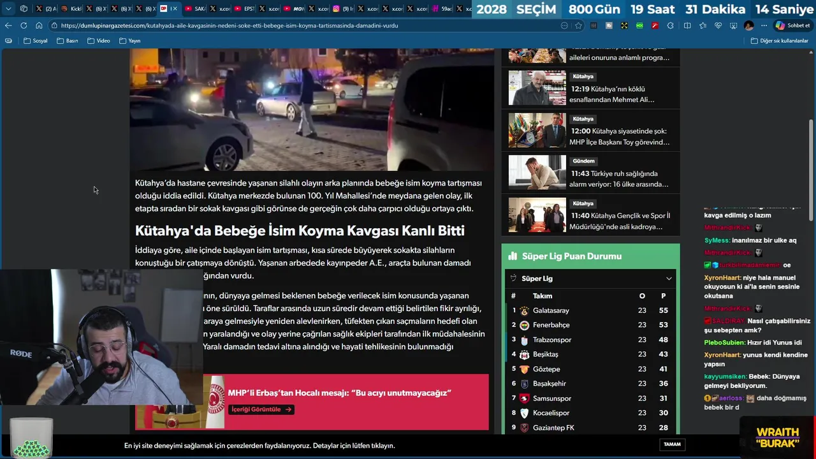Click the red pen extension icon

[655, 25]
